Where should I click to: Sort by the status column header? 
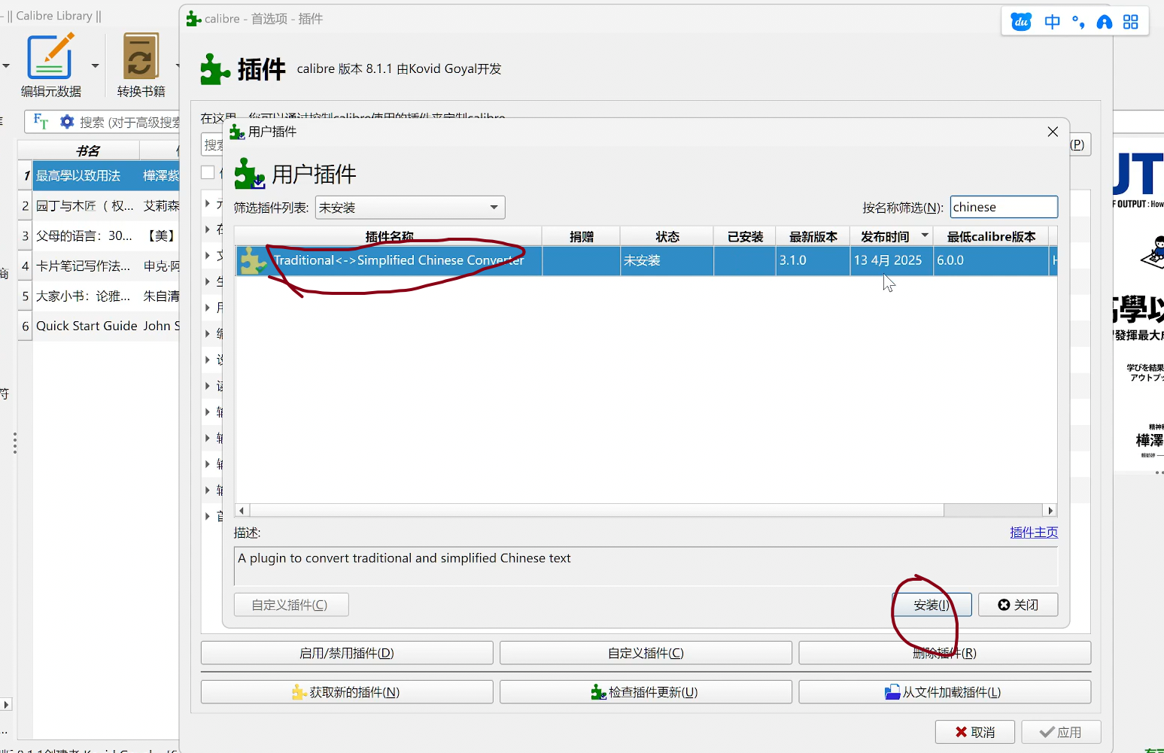click(x=667, y=236)
